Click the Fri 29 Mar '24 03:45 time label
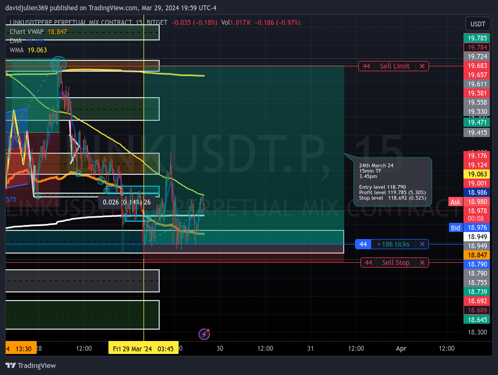Image resolution: width=498 pixels, height=375 pixels. (143, 349)
